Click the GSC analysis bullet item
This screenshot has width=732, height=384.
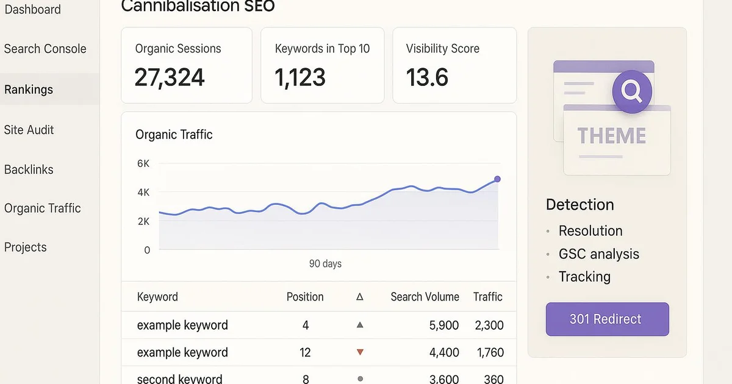[x=599, y=254]
